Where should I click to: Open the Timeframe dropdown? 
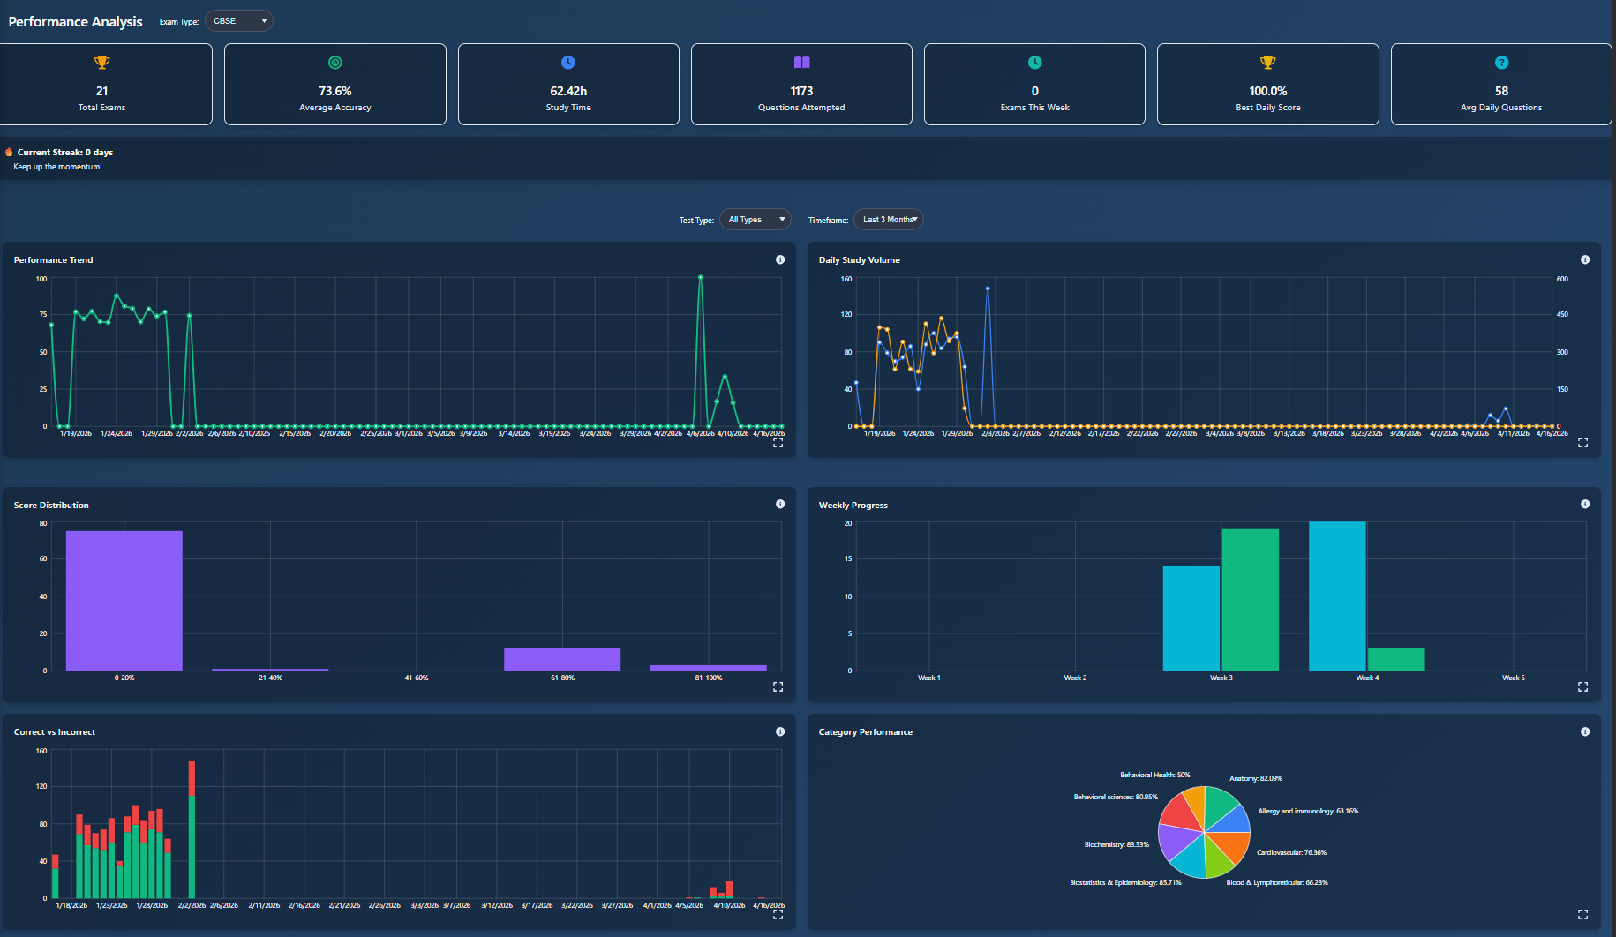pyautogui.click(x=888, y=219)
